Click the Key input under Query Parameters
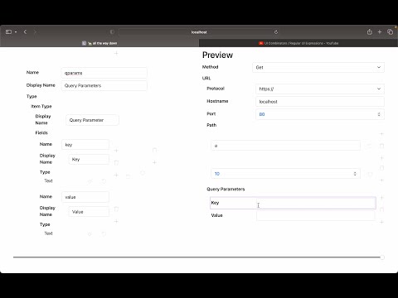This screenshot has height=298, width=398. tap(316, 203)
